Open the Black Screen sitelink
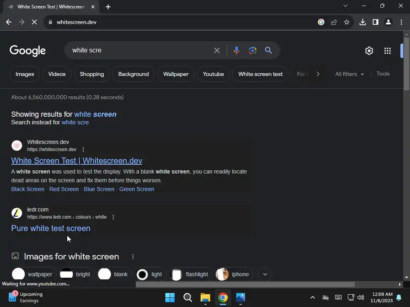Viewport: 410px width, 307px height. coord(28,189)
